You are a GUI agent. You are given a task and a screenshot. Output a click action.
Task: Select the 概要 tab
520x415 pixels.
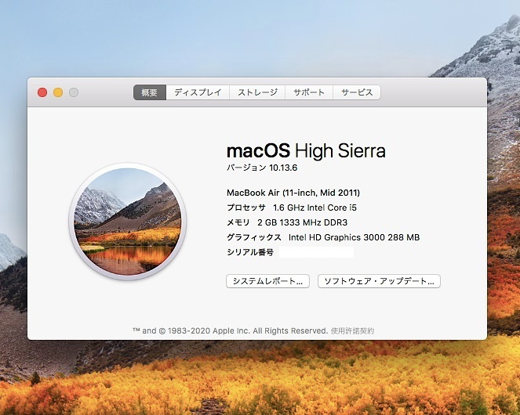pos(150,92)
